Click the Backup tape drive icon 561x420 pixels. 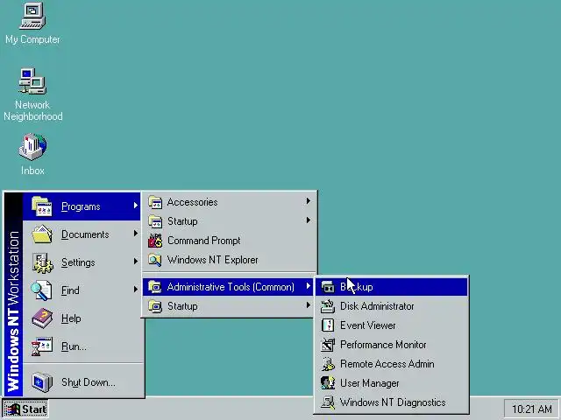click(328, 287)
